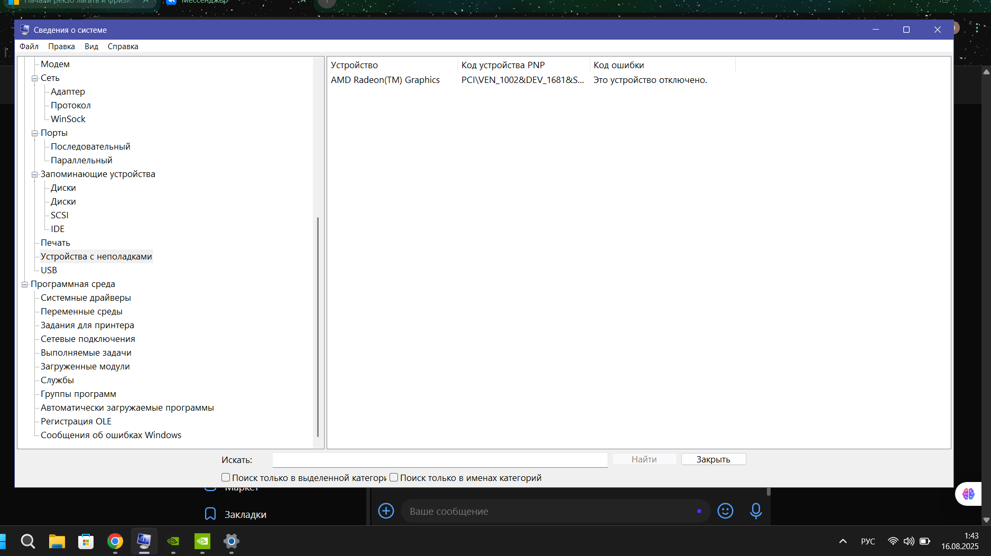Image resolution: width=991 pixels, height=556 pixels.
Task: Enable search only in selected category checkbox
Action: [x=226, y=477]
